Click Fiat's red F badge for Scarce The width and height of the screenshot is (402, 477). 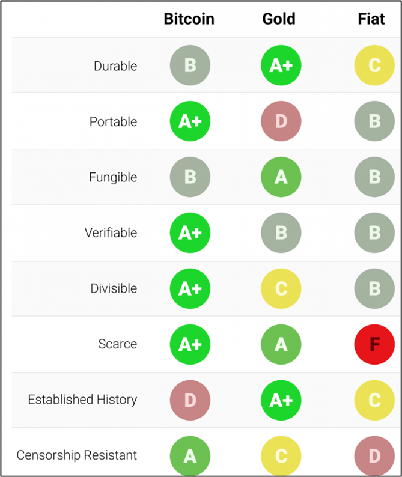[x=374, y=344]
